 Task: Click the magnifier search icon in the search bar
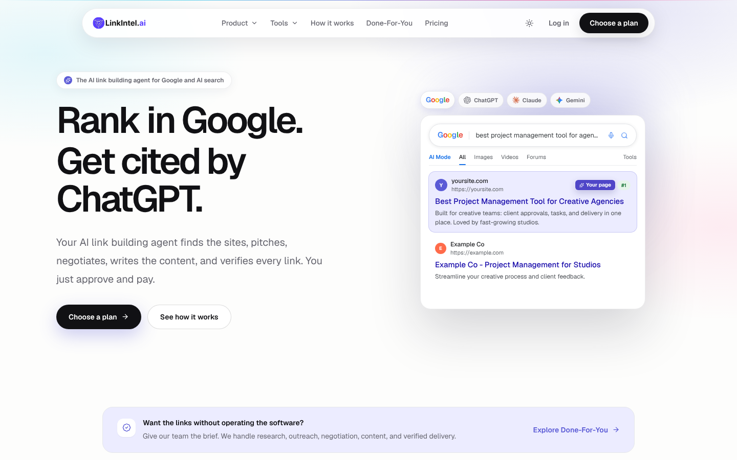pyautogui.click(x=624, y=135)
